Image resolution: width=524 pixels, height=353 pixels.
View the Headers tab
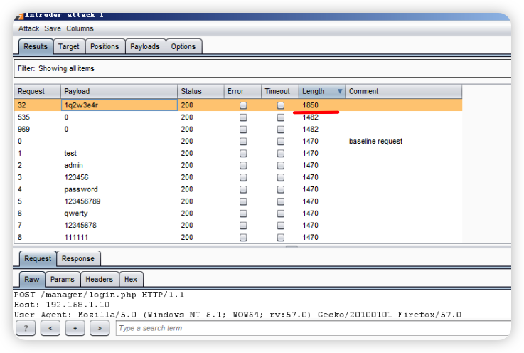[x=100, y=280]
